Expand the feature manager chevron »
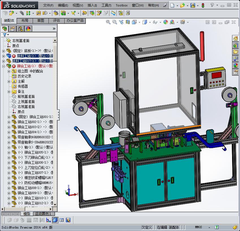The width and height of the screenshot is (240, 231). tap(54, 29)
